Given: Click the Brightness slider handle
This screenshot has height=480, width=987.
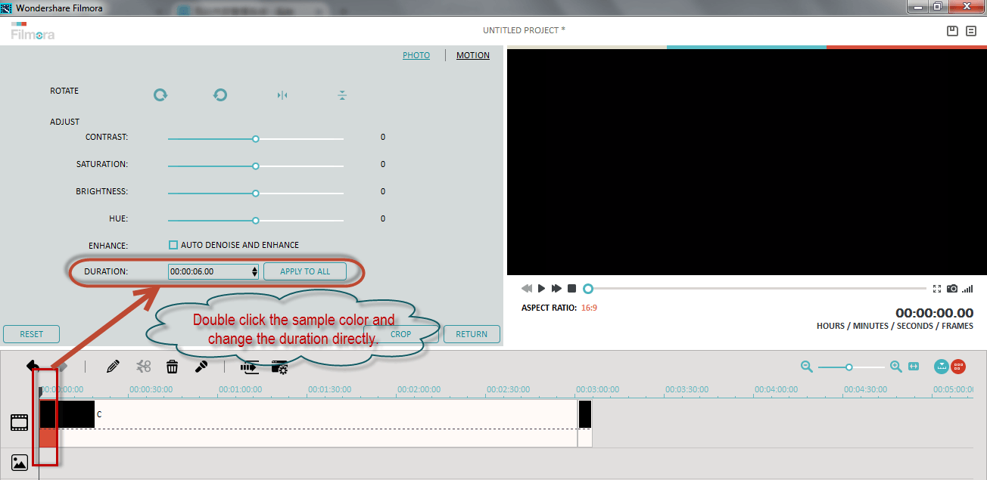Looking at the screenshot, I should pyautogui.click(x=256, y=194).
